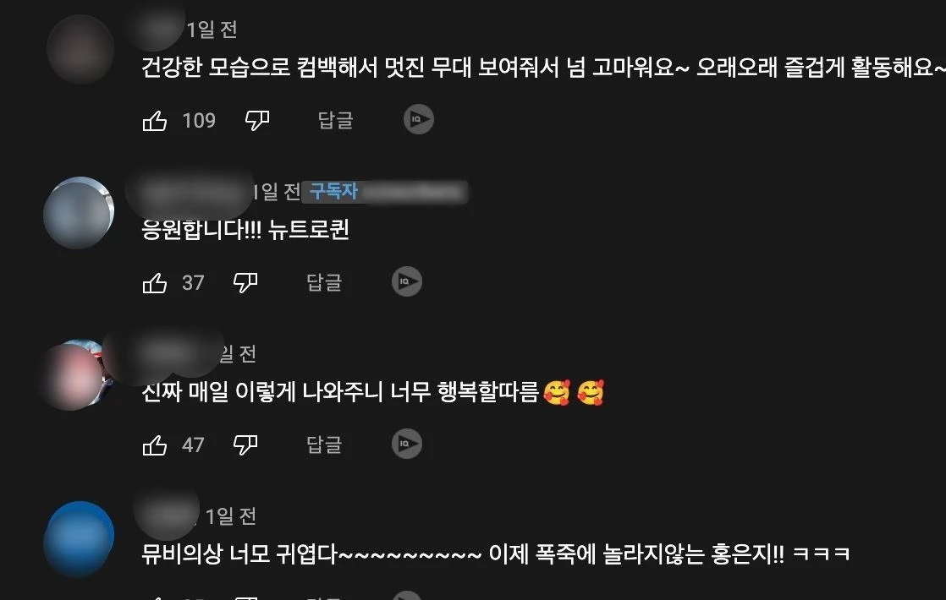This screenshot has width=946, height=600.
Task: Open first commenter's blurred profile avatar
Action: 80,49
